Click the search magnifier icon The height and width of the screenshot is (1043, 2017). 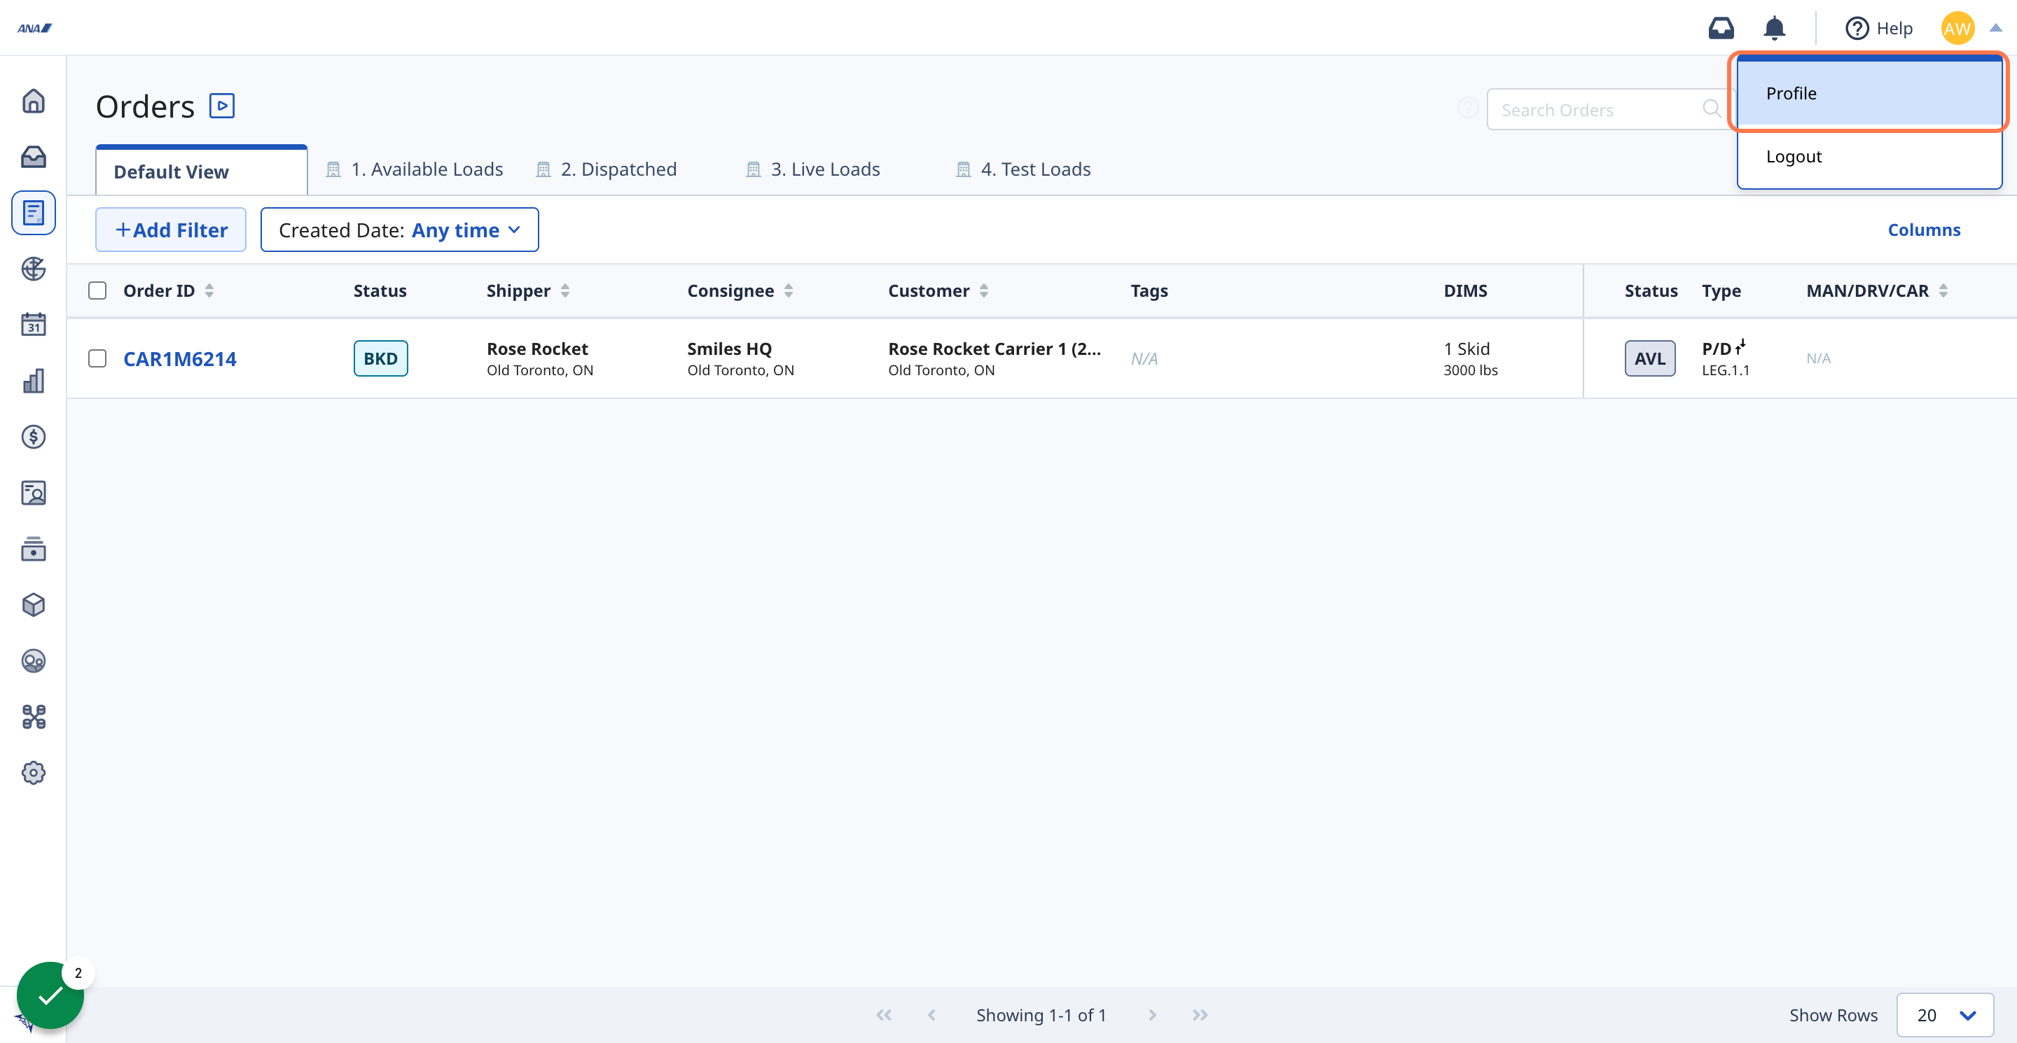tap(1712, 108)
